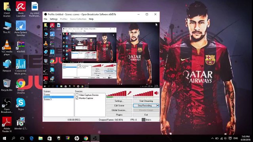Image resolution: width=253 pixels, height=142 pixels.
Task: Open the Profiles menu in OBS
Action: (64, 19)
